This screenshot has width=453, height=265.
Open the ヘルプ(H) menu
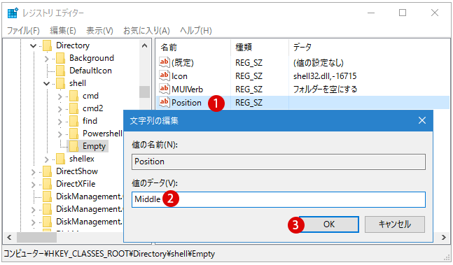196,30
